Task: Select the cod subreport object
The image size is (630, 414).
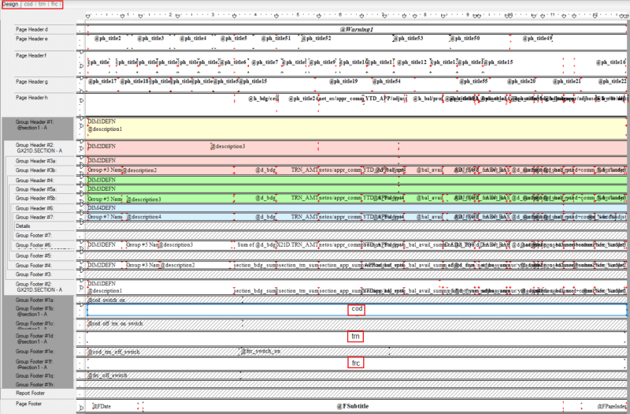Action: pos(357,309)
